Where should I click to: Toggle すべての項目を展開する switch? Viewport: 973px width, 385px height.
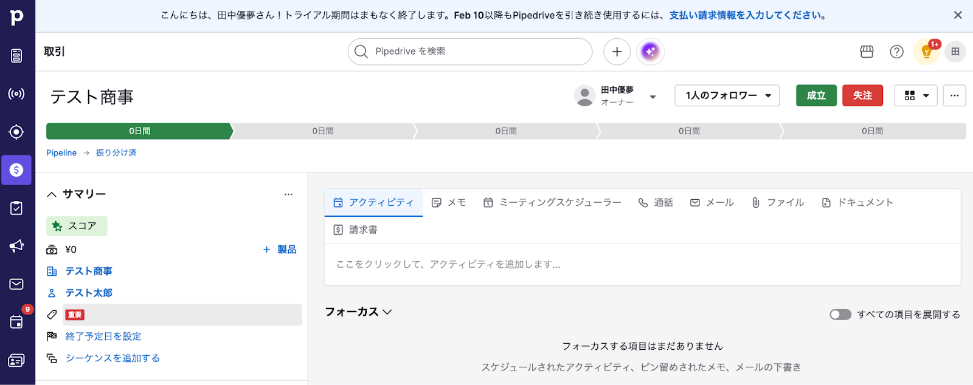click(x=840, y=315)
